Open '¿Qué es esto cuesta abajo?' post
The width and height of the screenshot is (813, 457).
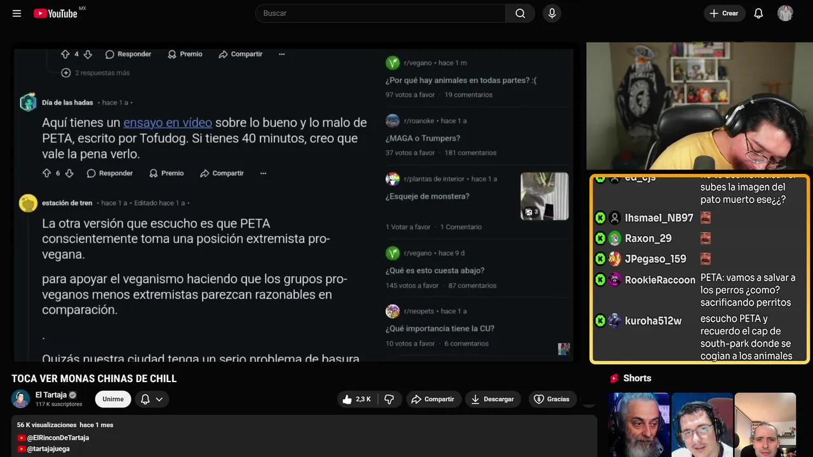point(435,270)
